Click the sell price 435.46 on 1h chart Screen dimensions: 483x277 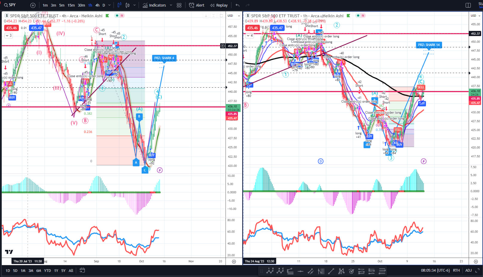point(252,28)
